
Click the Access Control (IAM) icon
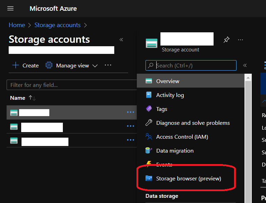[149, 137]
